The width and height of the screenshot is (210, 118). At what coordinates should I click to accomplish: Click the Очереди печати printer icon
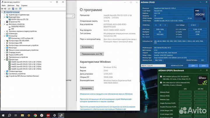click(7, 52)
